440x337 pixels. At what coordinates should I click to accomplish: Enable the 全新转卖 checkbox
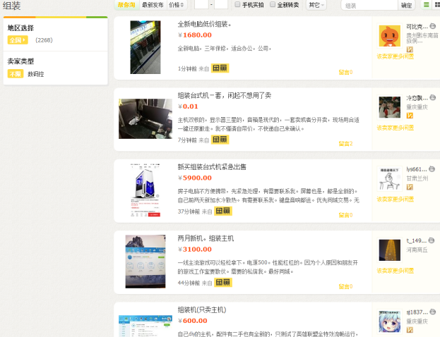(x=273, y=4)
